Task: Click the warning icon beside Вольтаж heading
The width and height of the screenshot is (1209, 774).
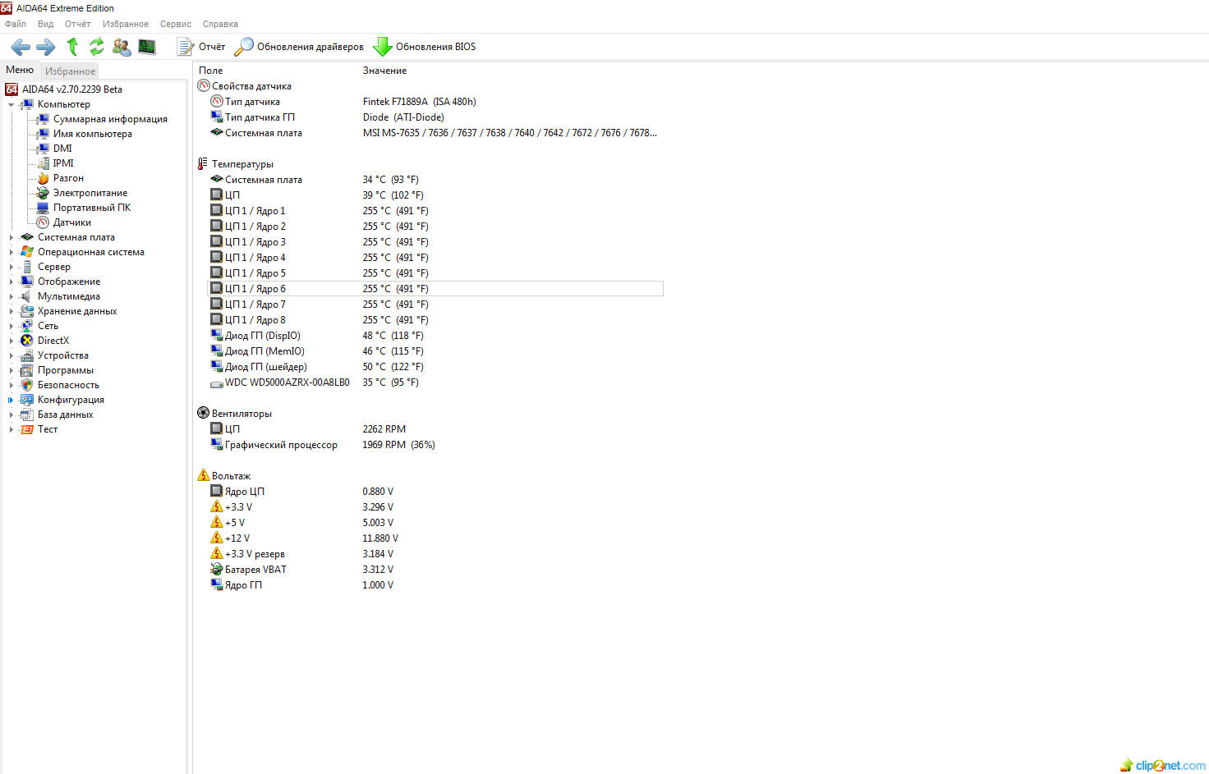Action: pos(203,475)
